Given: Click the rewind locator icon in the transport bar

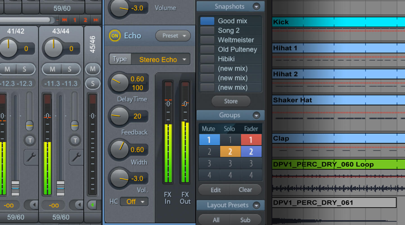Looking at the screenshot, I should (x=64, y=20).
